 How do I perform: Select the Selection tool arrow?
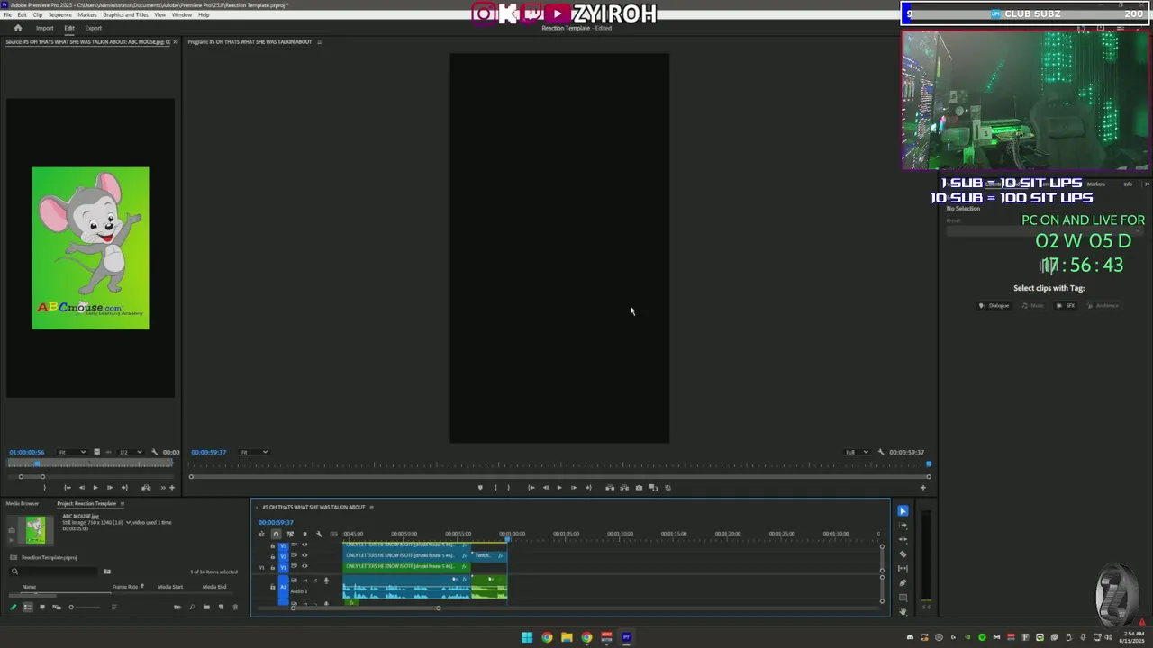click(903, 511)
